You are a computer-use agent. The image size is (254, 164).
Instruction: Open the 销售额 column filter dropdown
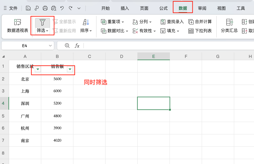pyautogui.click(x=70, y=69)
